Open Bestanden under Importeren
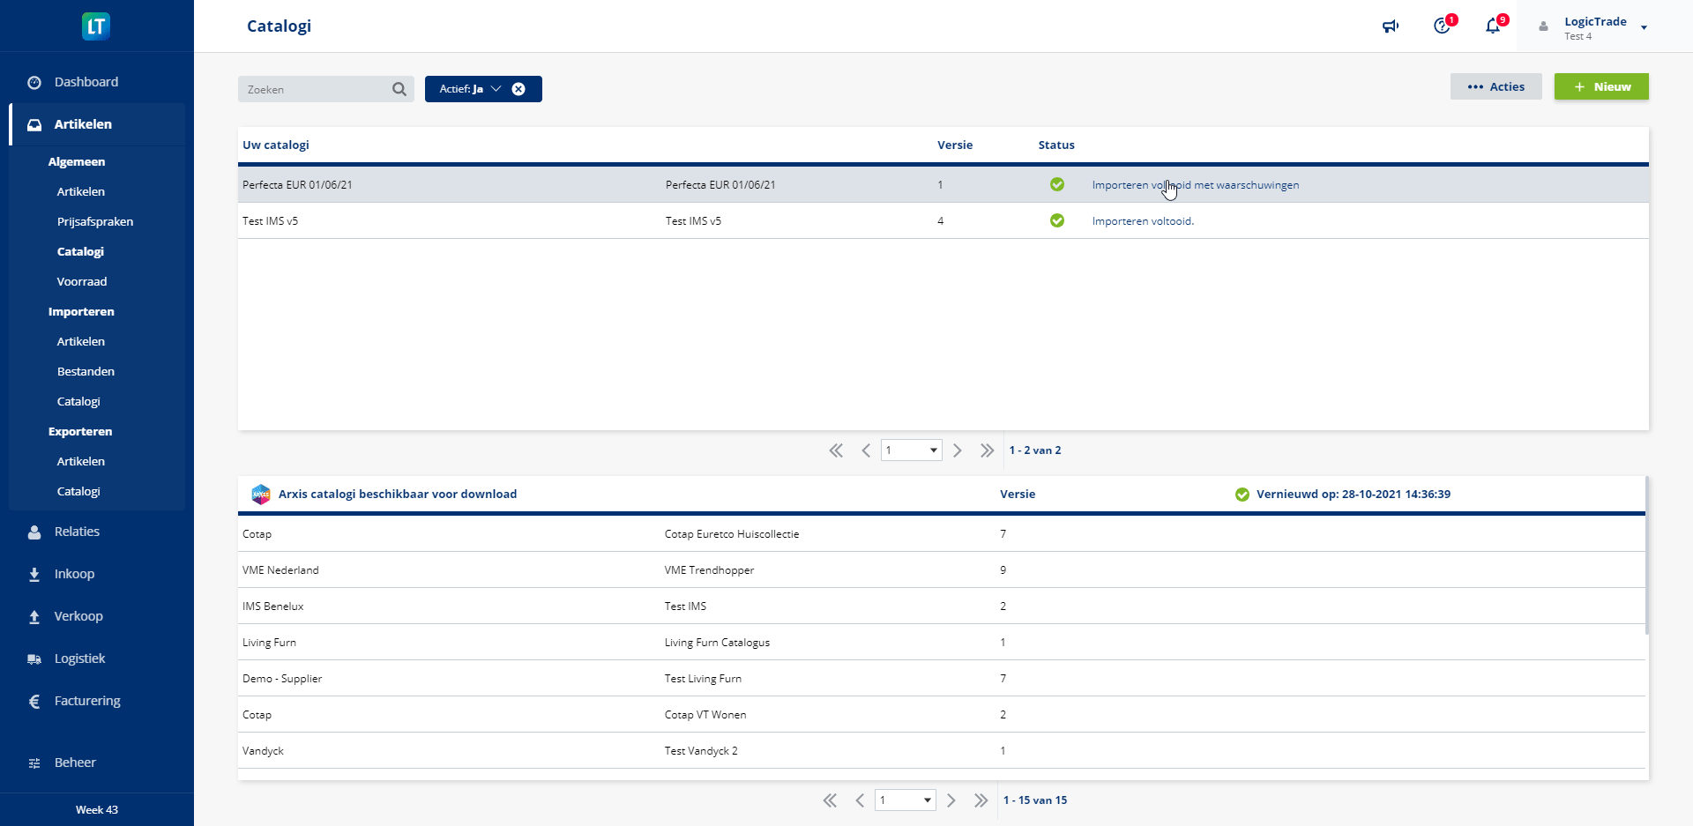 (86, 371)
